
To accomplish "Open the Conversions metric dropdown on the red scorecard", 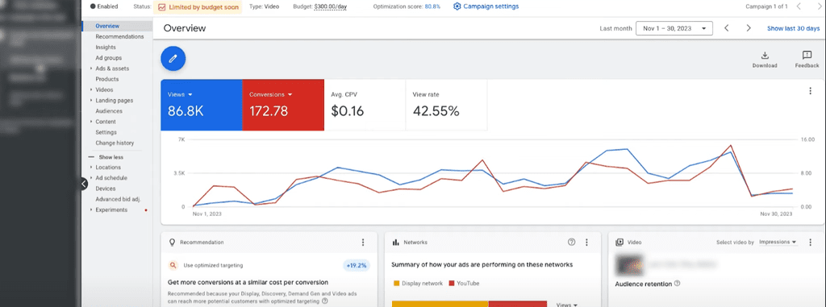I will (271, 95).
